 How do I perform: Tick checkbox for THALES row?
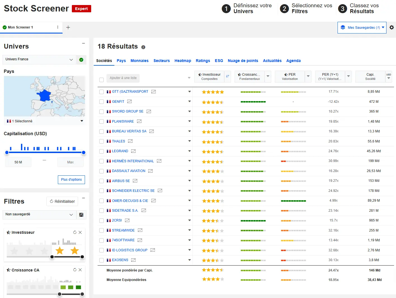102,141
